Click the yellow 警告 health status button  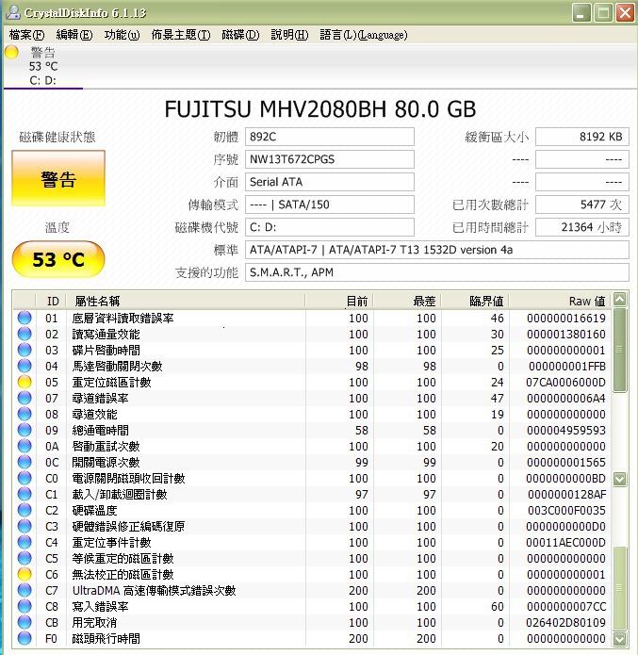[58, 178]
